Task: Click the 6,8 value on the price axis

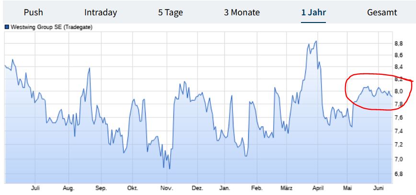Action: 398,174
